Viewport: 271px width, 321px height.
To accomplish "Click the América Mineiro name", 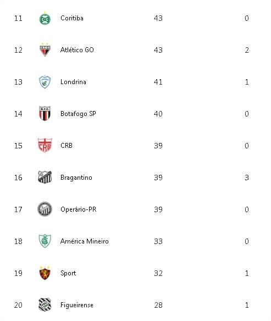I will (x=84, y=241).
